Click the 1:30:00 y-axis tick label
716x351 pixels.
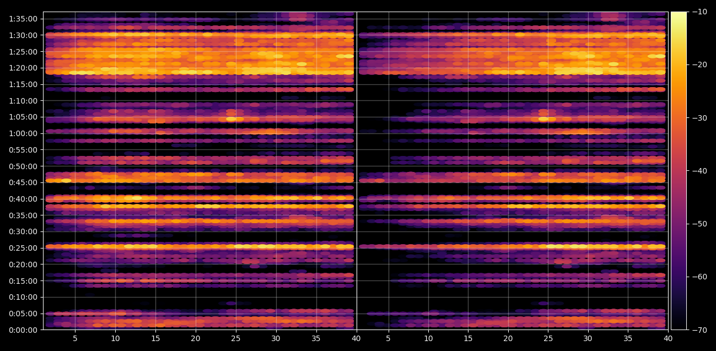pyautogui.click(x=23, y=35)
